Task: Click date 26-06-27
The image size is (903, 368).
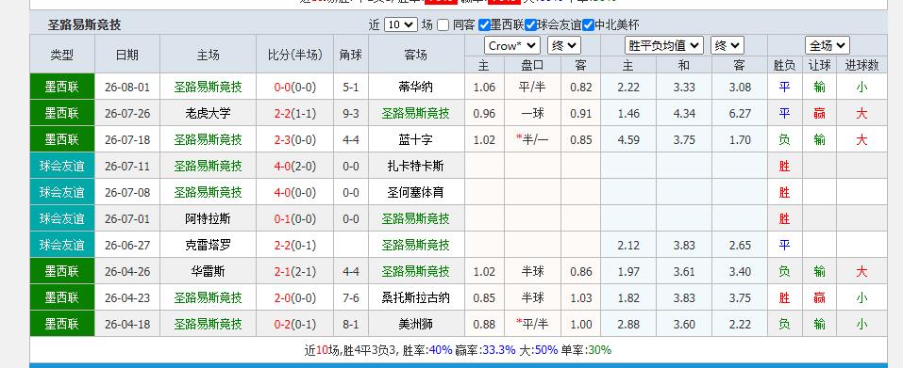Action: (127, 245)
